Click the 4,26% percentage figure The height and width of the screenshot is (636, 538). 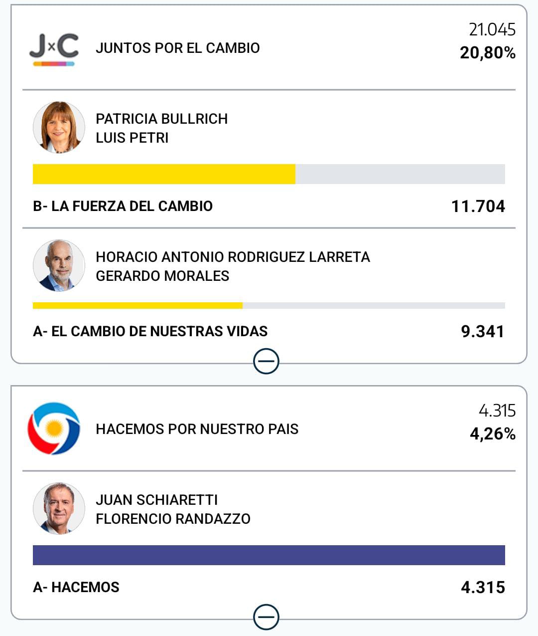click(492, 434)
